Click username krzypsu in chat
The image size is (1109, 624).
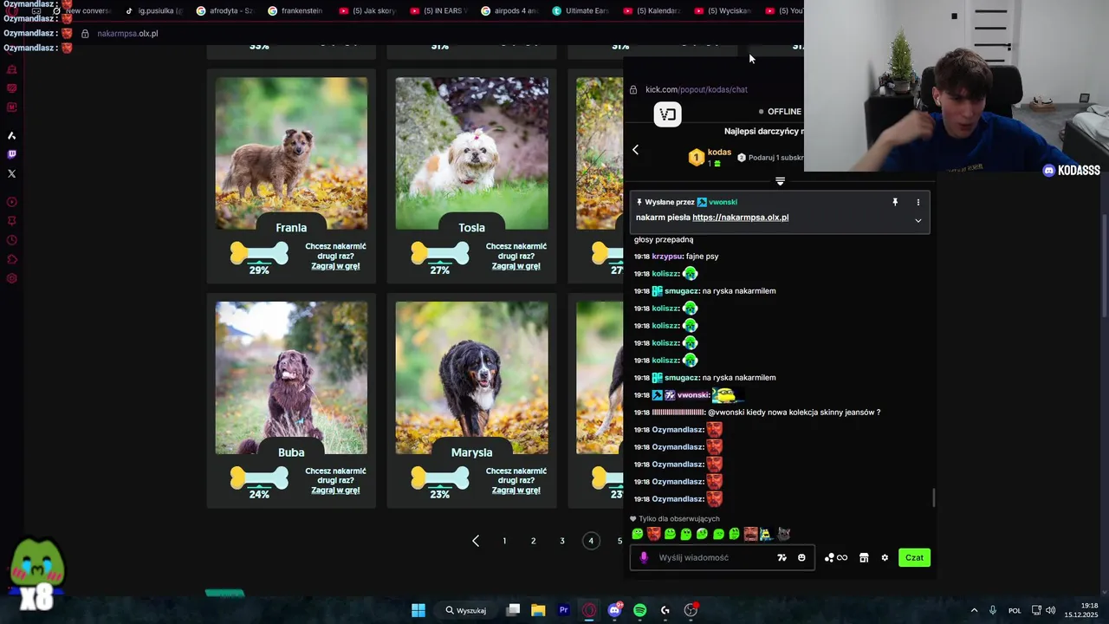(666, 257)
